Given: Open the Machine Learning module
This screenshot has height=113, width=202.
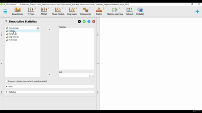Looking at the screenshot, I should pyautogui.click(x=115, y=11).
